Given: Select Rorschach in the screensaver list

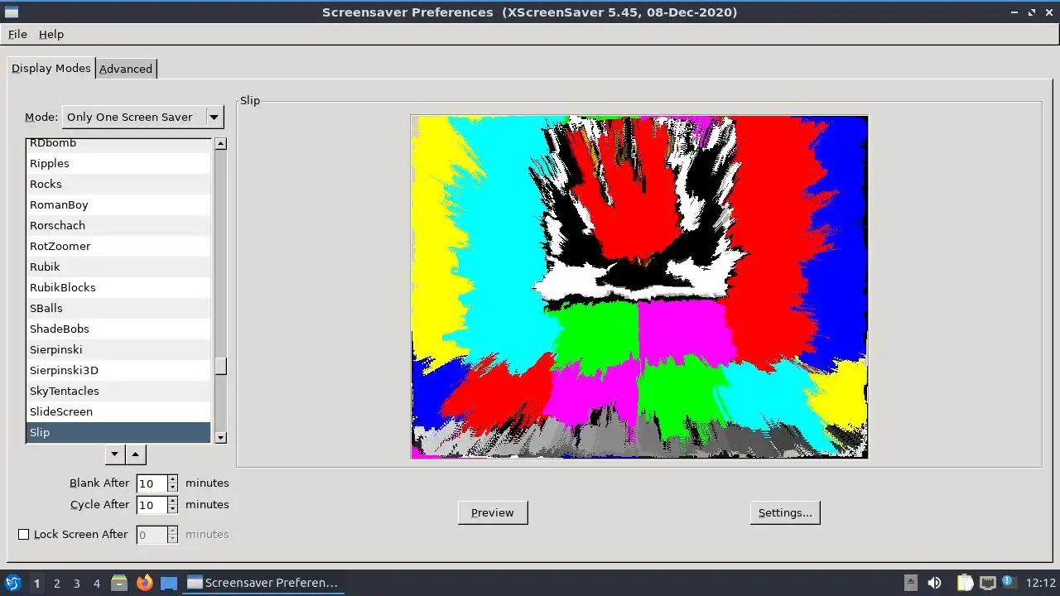Looking at the screenshot, I should click(118, 225).
